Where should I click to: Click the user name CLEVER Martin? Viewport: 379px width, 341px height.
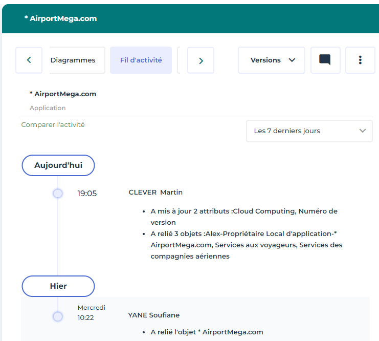155,193
